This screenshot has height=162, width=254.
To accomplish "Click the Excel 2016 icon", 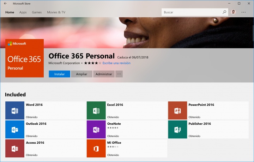I will (96, 111).
